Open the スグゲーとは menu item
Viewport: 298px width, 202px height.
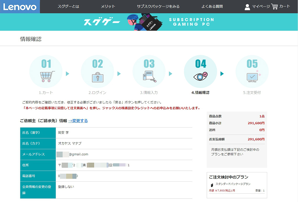(68, 6)
